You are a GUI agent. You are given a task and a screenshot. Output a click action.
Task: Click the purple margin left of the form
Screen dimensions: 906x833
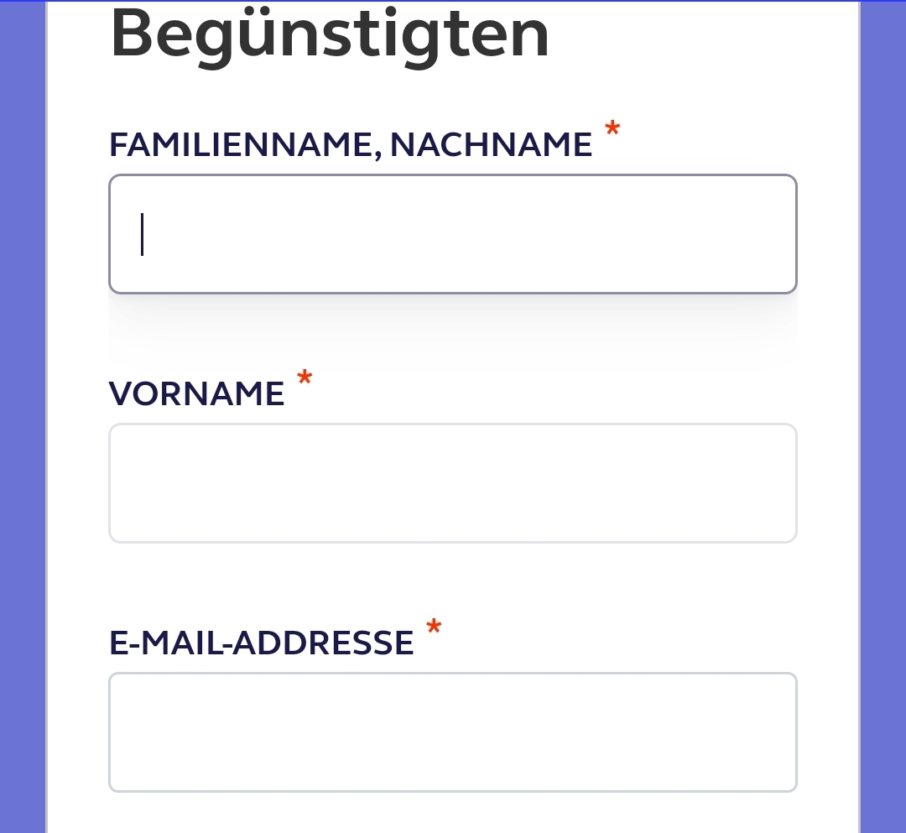point(23,419)
